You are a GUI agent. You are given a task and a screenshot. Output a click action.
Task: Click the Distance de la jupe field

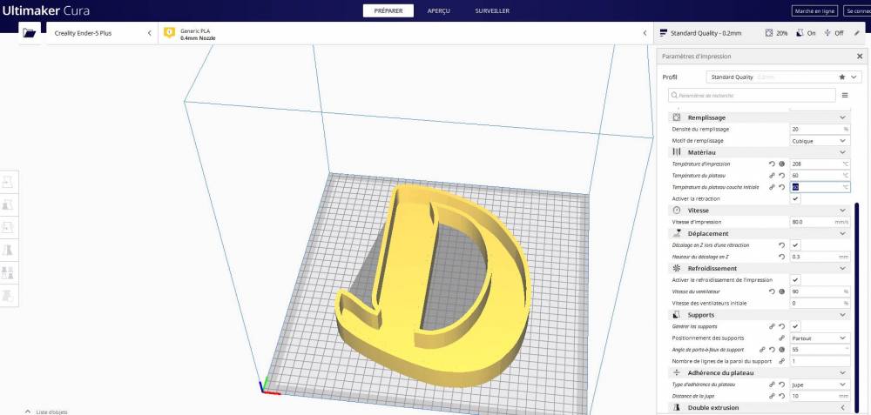[820, 396]
